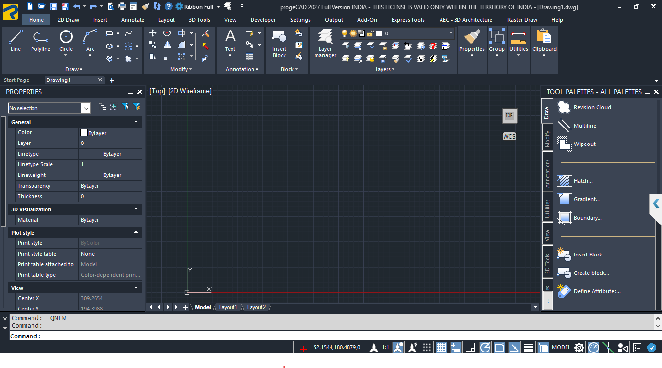The height and width of the screenshot is (368, 662).
Task: Click the Erase tool in Modify panel
Action: point(205,33)
